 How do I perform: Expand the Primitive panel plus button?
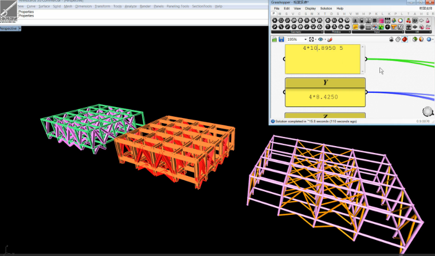click(x=350, y=32)
